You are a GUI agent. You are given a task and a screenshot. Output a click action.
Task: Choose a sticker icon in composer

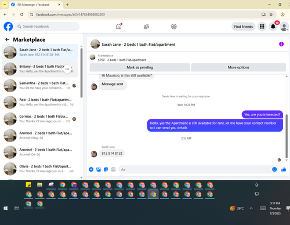[x=106, y=169]
